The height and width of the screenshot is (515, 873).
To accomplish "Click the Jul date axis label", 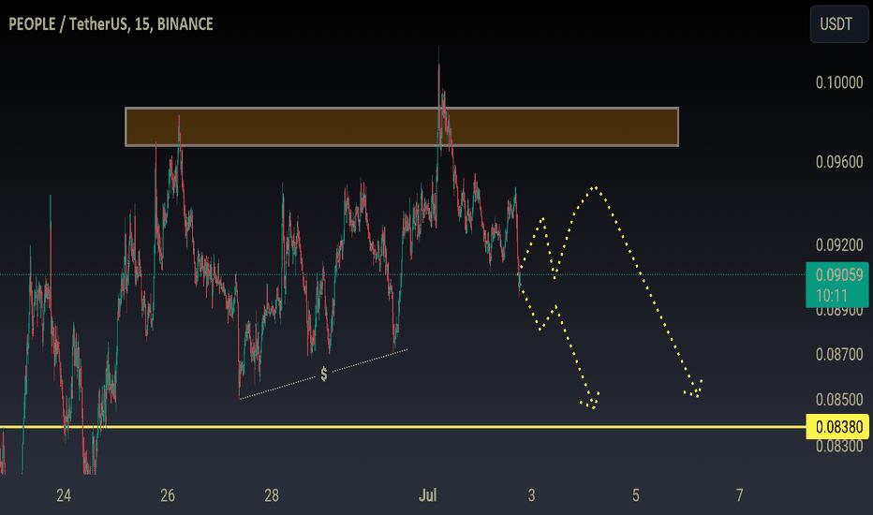I will pyautogui.click(x=427, y=495).
